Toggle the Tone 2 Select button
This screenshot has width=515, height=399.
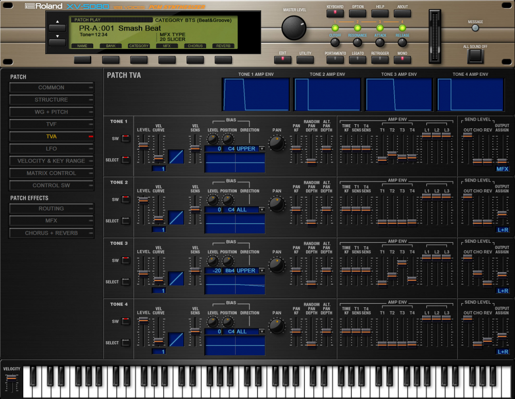126,221
